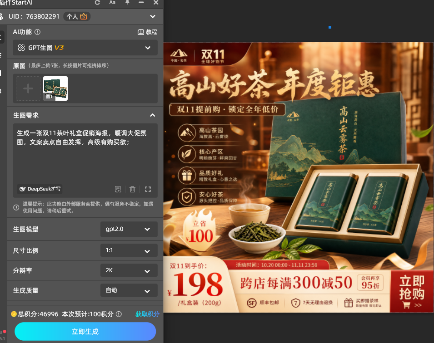Screen dimensions: 434x343
Task: Click the 温馨提示 warning icon
Action: point(16,207)
